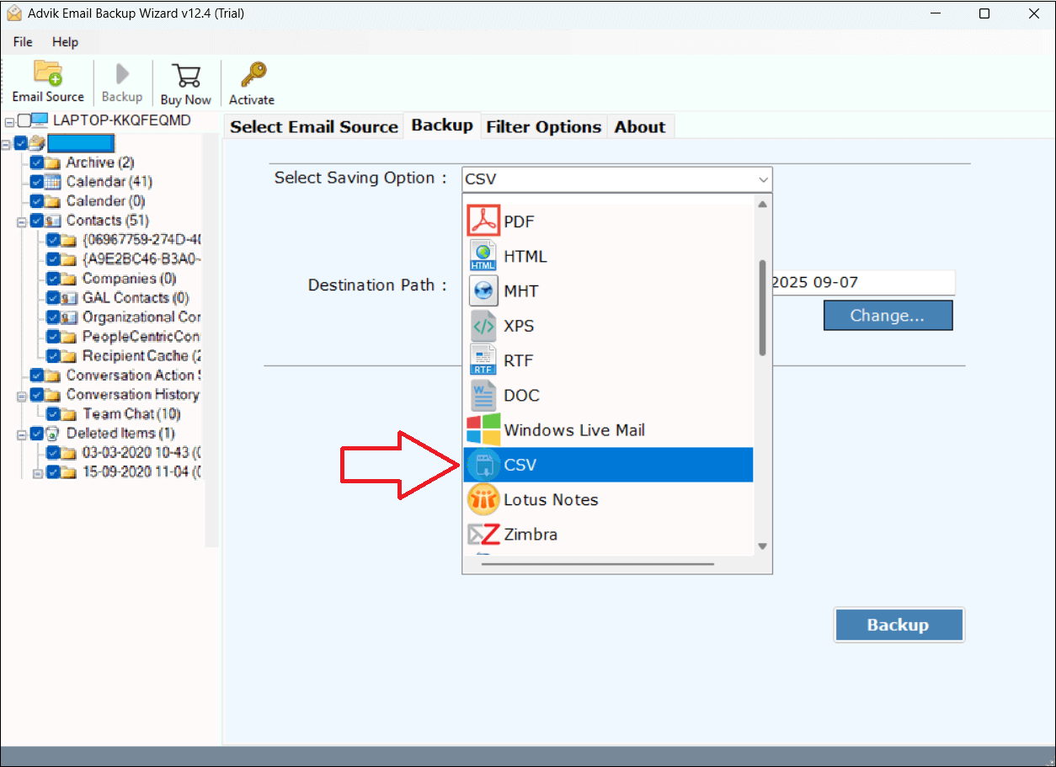Click the GAL Contacts folder icon
The image size is (1056, 767).
(70, 298)
